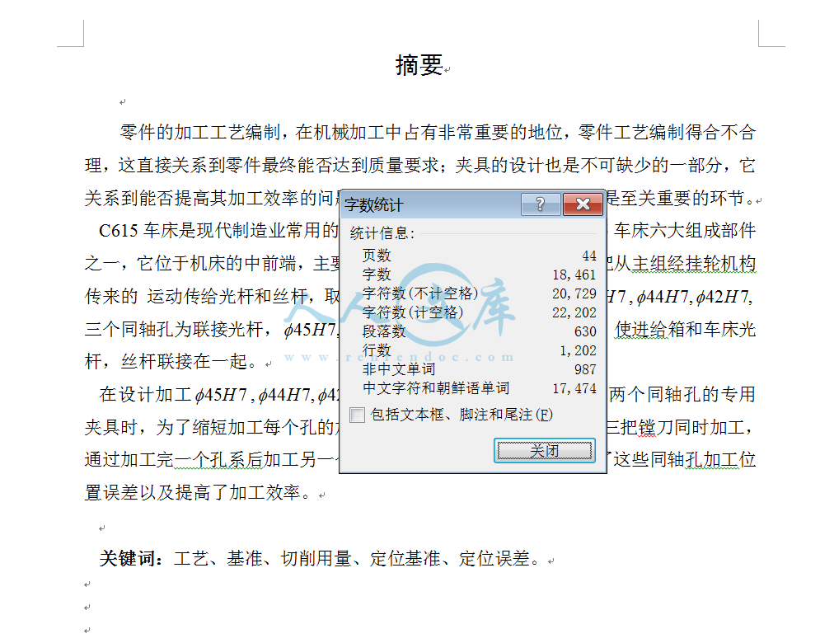Enable 包括文本框、脚注和尾注 checkbox

click(x=357, y=415)
